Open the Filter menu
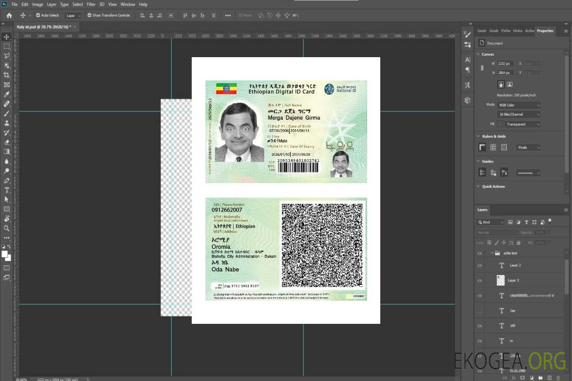This screenshot has width=572, height=381. tap(91, 4)
